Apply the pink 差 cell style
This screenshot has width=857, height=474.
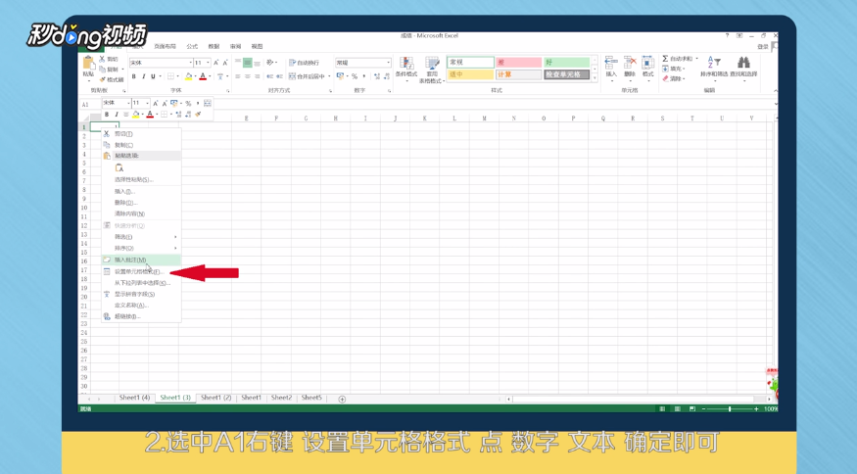(x=518, y=63)
